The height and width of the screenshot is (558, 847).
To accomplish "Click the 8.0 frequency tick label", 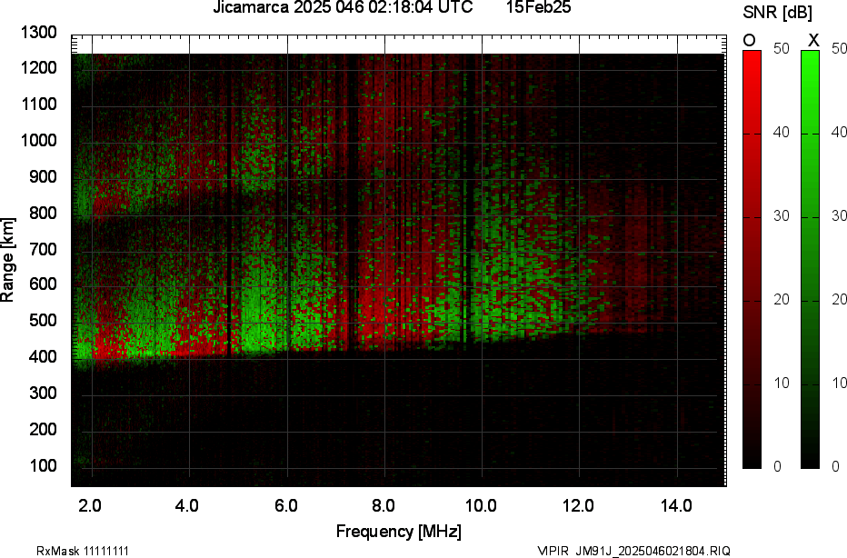I will pos(383,505).
